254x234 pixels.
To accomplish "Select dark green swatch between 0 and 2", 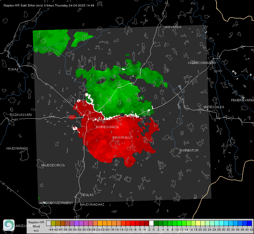I will tap(156, 223).
